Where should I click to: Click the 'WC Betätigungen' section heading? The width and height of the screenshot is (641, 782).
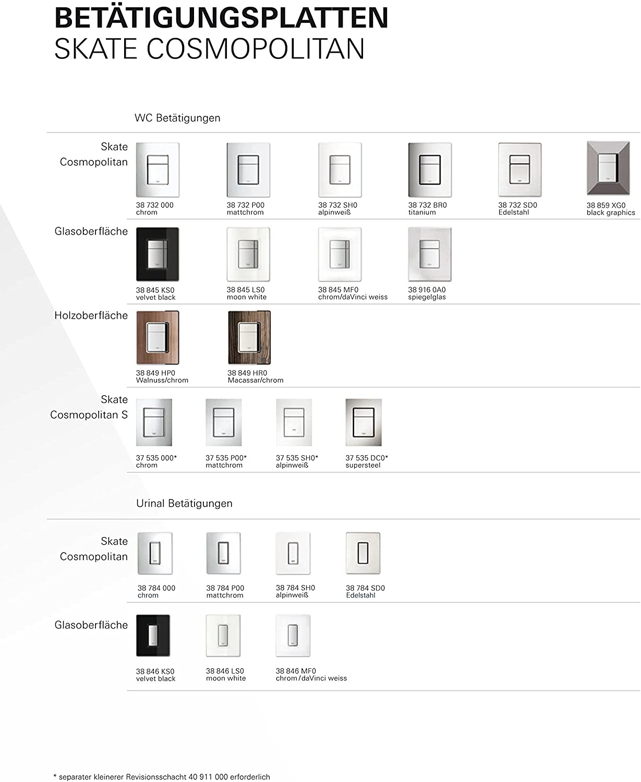pos(177,118)
